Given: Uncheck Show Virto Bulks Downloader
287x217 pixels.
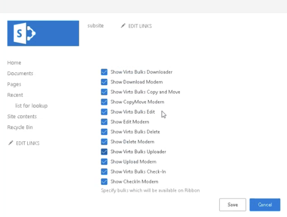Looking at the screenshot, I should tap(104, 72).
